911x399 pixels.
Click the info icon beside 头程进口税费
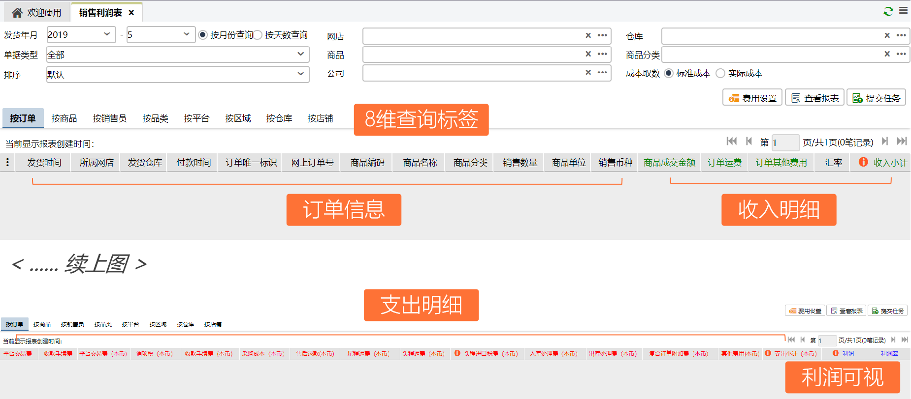pos(457,353)
